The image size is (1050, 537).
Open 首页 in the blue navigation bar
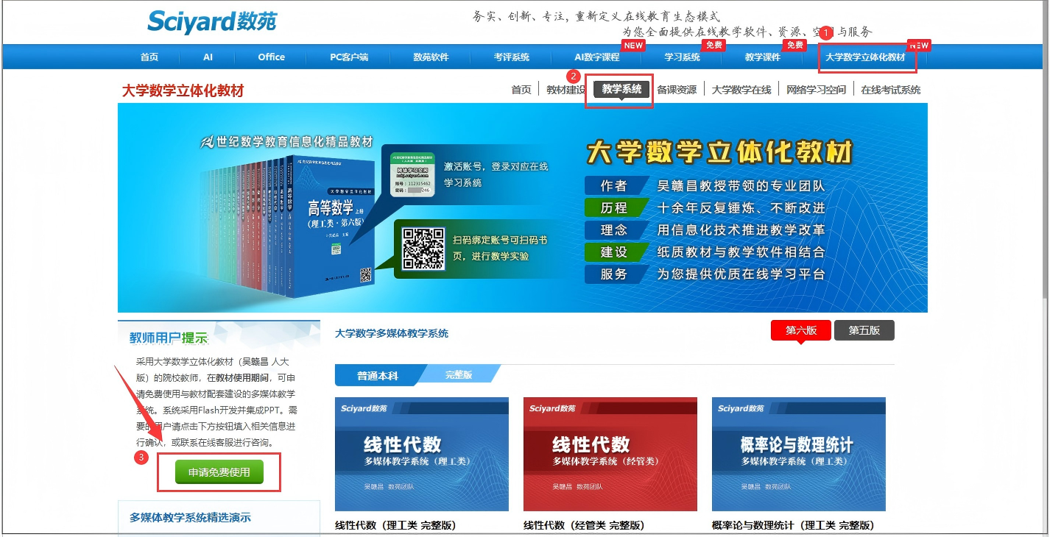point(149,57)
